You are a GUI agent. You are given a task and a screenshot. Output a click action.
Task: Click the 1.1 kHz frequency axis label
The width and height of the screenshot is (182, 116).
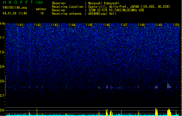click(x=3, y=38)
